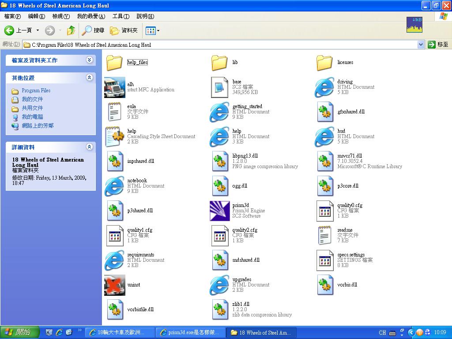Screen dimensions: 452x339
Task: Select the alh truck application icon
Action: (x=114, y=87)
